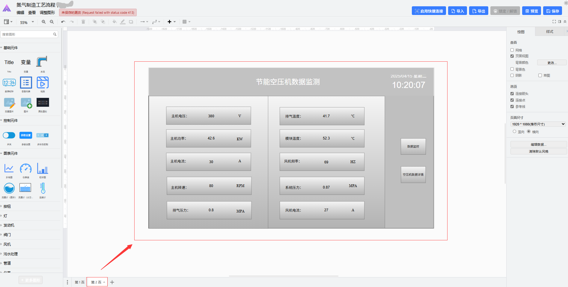Click the 保存 save button
This screenshot has height=287, width=568.
(552, 11)
